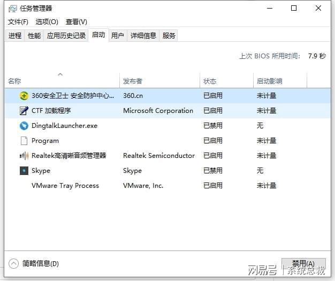Click the Skype app icon
335x281 pixels.
24,171
